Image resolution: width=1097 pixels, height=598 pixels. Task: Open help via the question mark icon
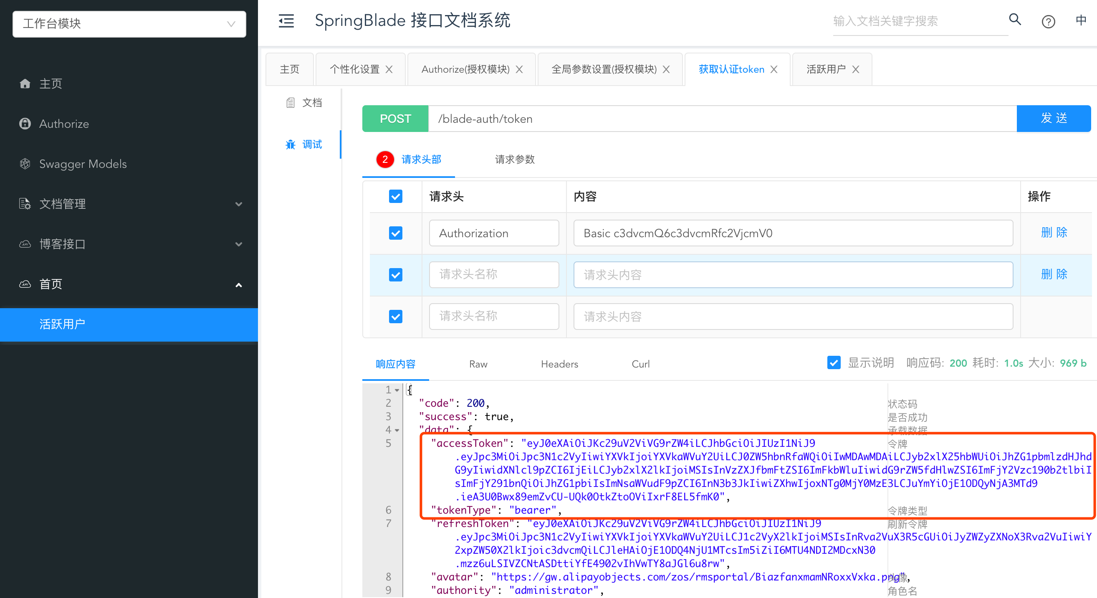1048,21
